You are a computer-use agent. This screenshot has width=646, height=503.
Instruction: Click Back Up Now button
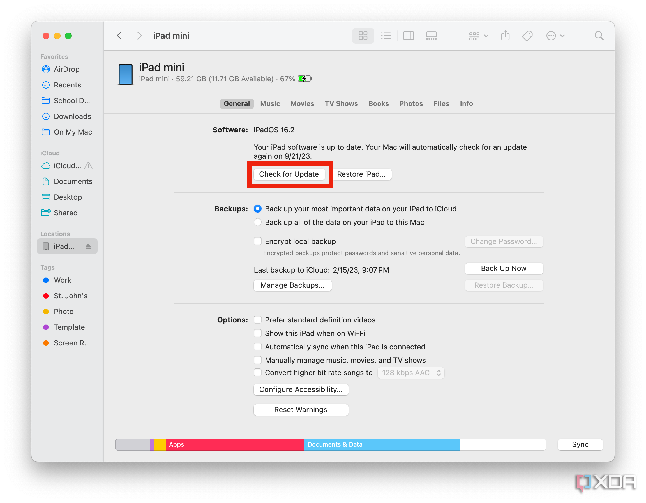click(x=504, y=269)
